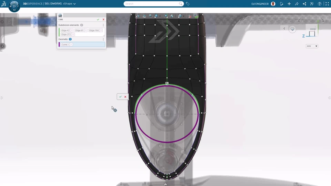
Task: Click the Geometry count badge
Action: click(70, 39)
